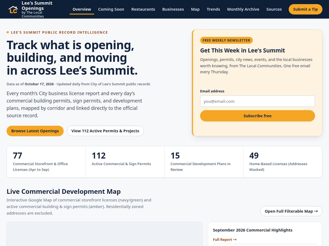Select the Overview nav tab

tap(82, 9)
